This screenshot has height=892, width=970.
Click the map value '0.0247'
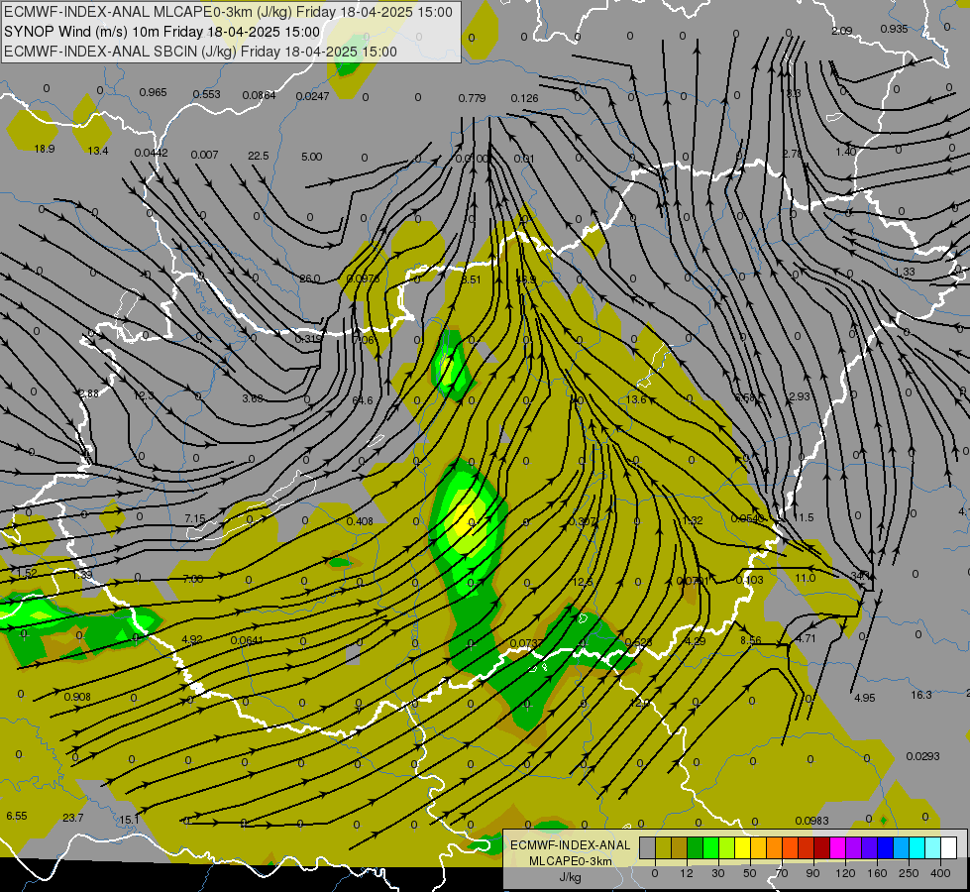pos(312,96)
